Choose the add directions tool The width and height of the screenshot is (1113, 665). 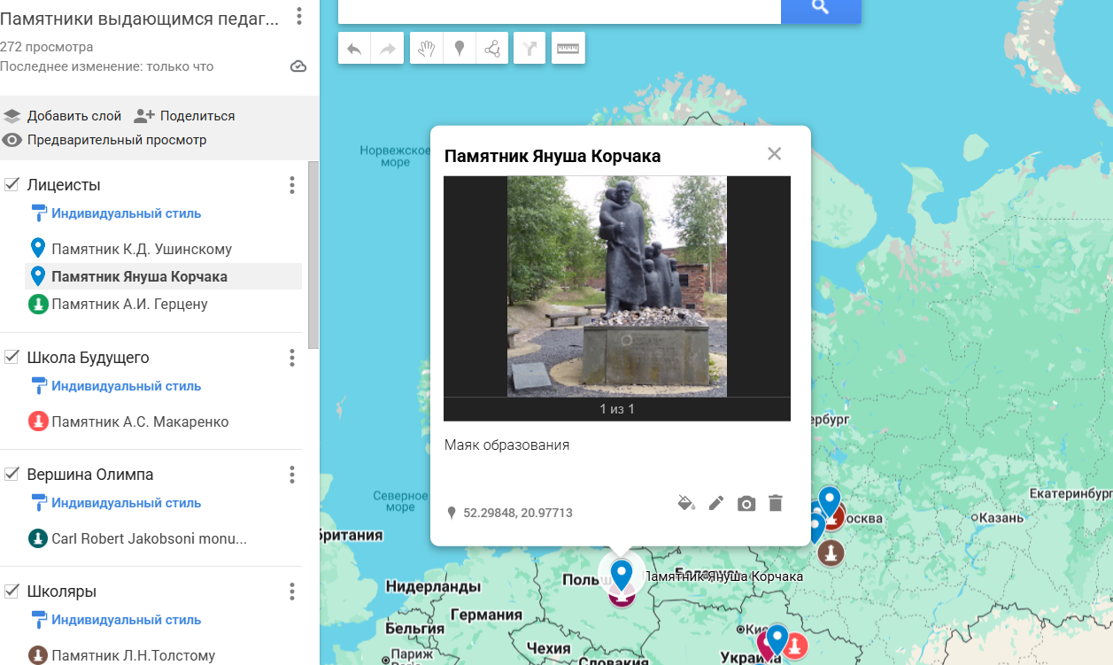(529, 49)
